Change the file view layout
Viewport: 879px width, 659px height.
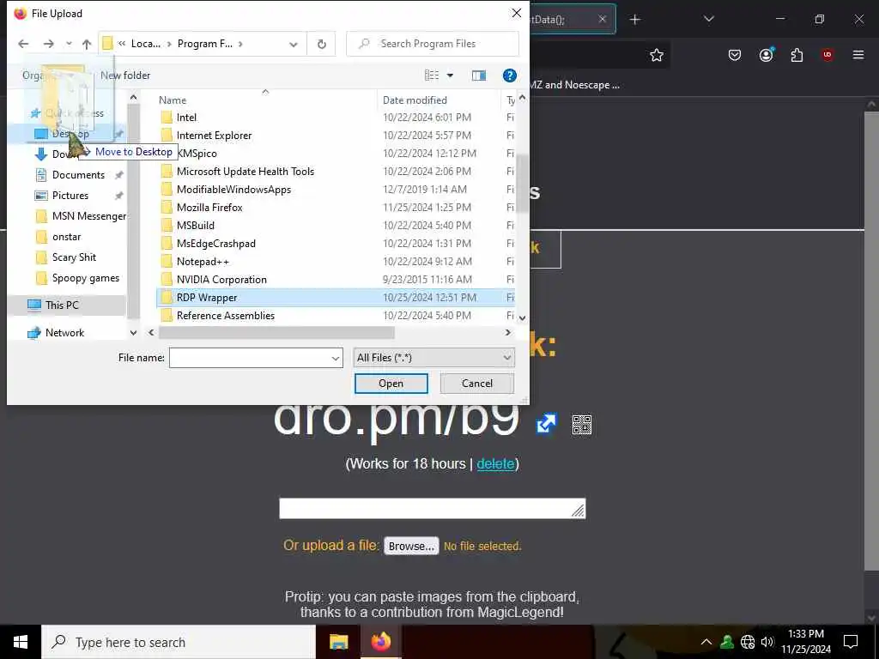pyautogui.click(x=432, y=76)
